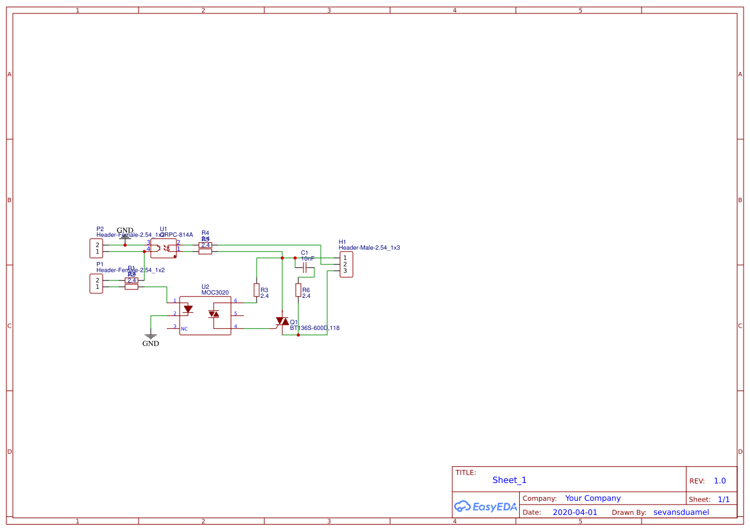Viewport: 750px width, 531px height.
Task: Click the MOC3020 part name label
Action: pos(215,293)
